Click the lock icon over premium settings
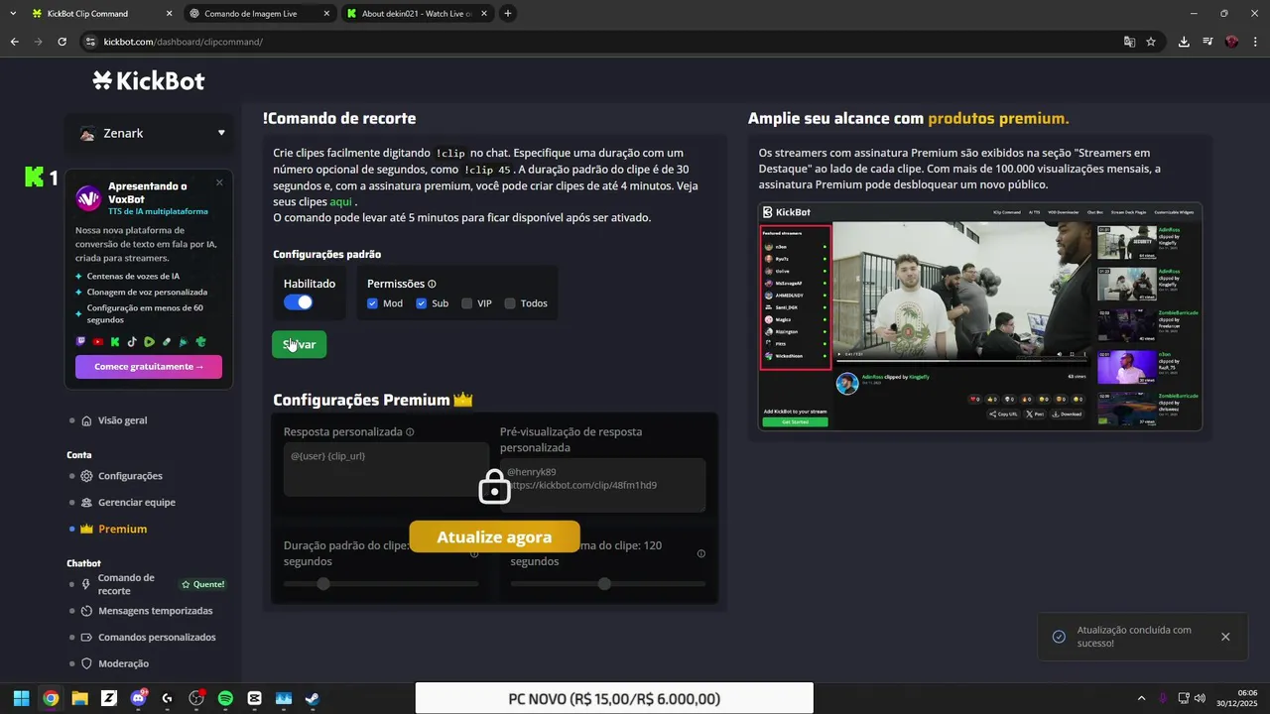Image resolution: width=1270 pixels, height=714 pixels. pos(494,486)
